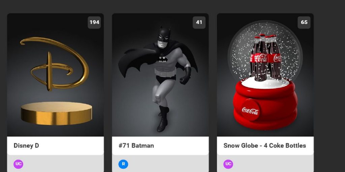This screenshot has width=345, height=172.
Task: Select the blue R rarity badge under Batman
Action: (123, 164)
